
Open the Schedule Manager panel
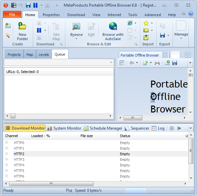pos(103,128)
